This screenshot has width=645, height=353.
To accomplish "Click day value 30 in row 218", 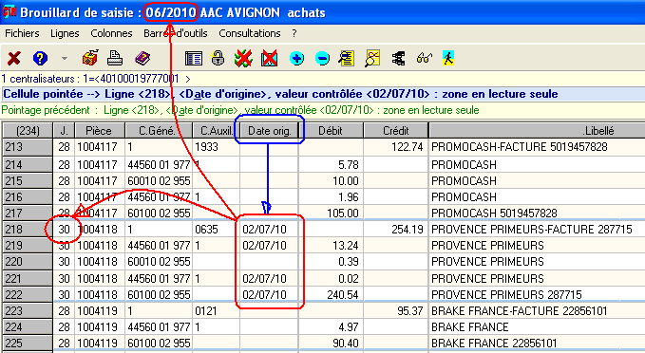I will point(64,230).
